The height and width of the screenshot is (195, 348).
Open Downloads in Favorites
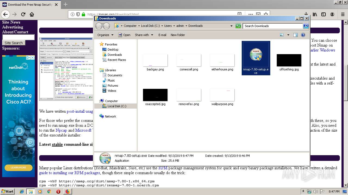tap(115, 55)
